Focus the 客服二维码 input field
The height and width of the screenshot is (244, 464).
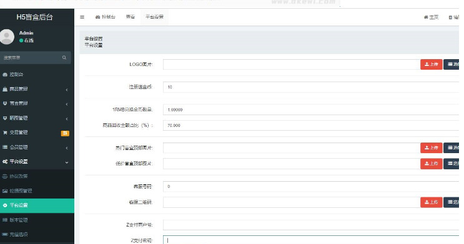pos(292,202)
